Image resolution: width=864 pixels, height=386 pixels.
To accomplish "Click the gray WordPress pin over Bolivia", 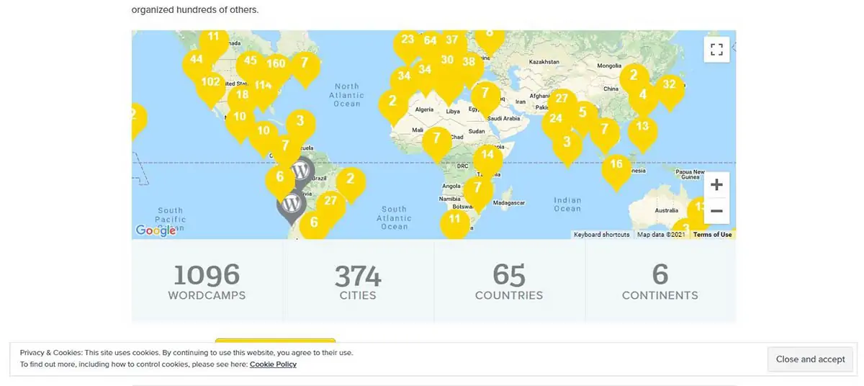I will [x=292, y=205].
